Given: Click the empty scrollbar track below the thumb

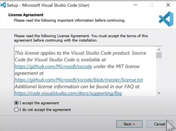Looking at the screenshot, I should pos(159,77).
